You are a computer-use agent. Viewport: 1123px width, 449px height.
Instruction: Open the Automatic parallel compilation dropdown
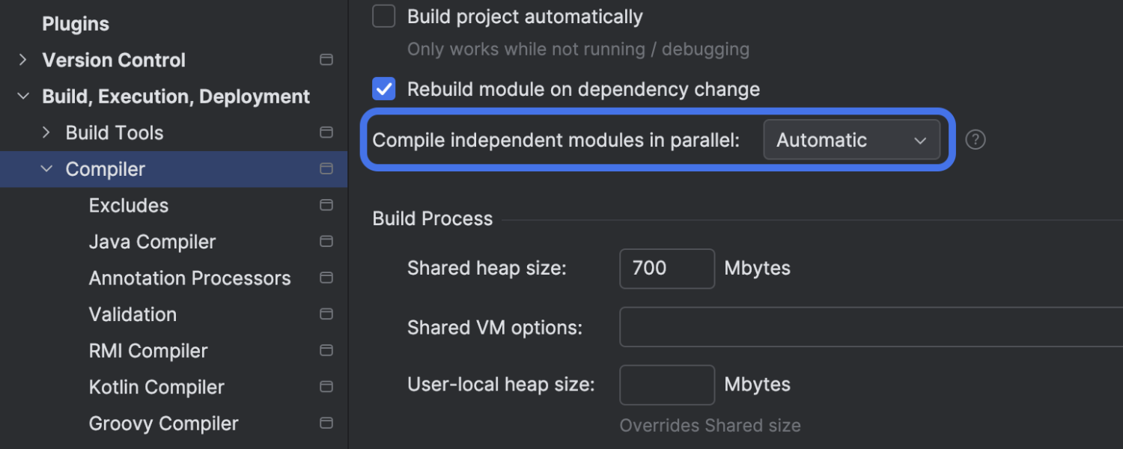(852, 139)
